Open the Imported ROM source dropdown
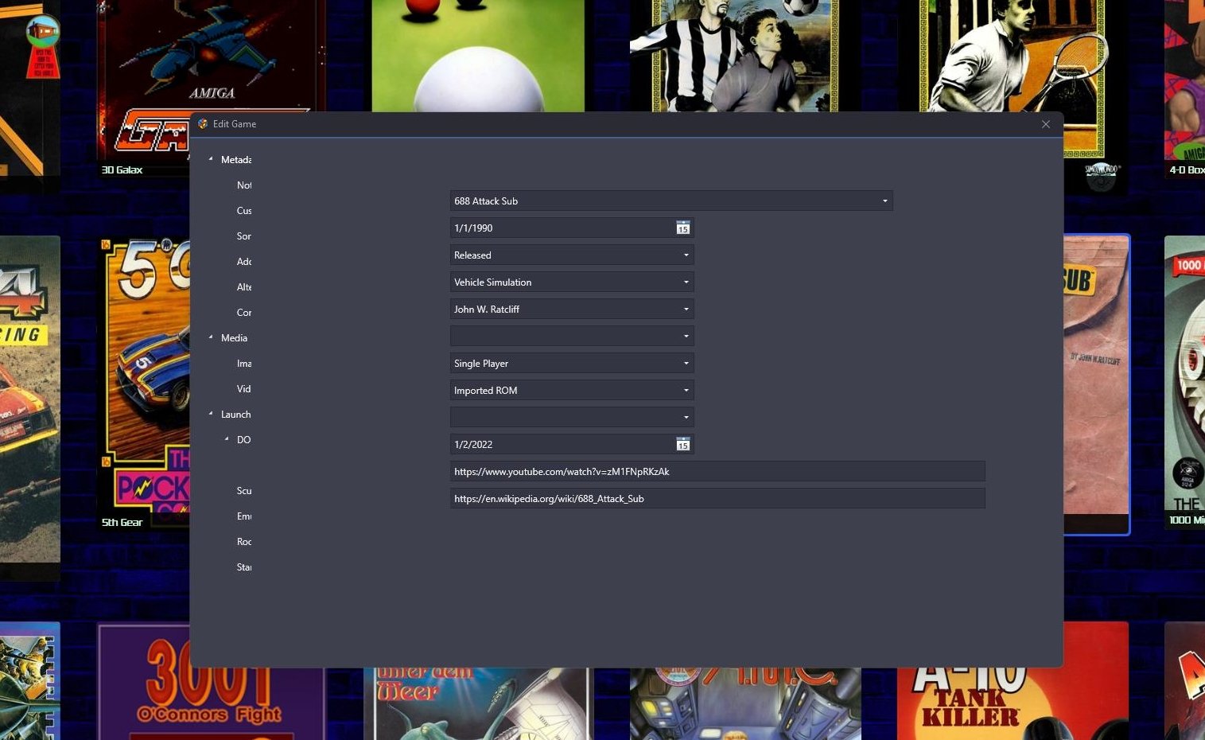Screen dimensions: 1205x740 (686, 391)
